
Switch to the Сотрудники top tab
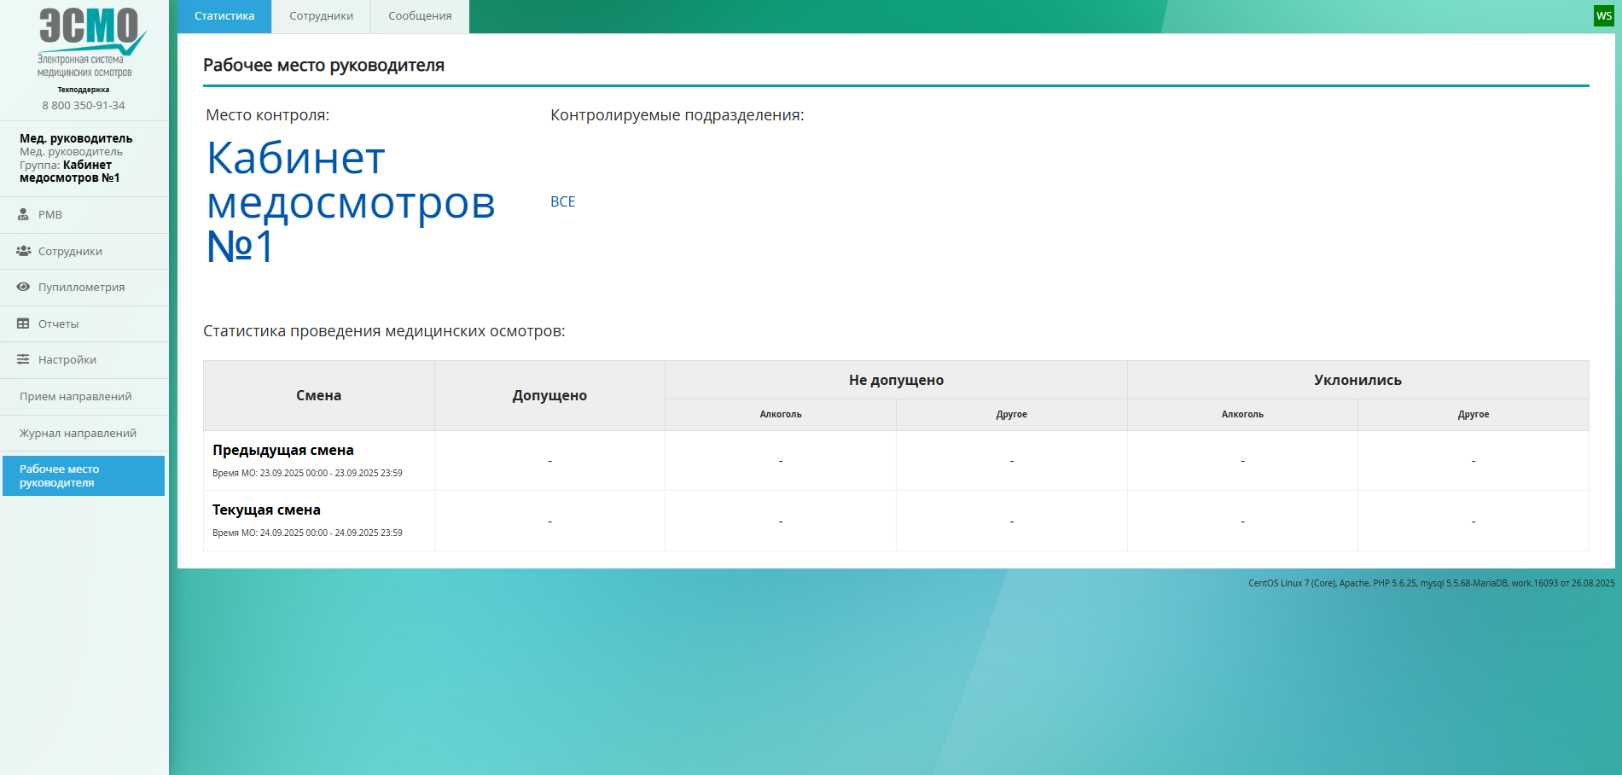click(x=321, y=16)
